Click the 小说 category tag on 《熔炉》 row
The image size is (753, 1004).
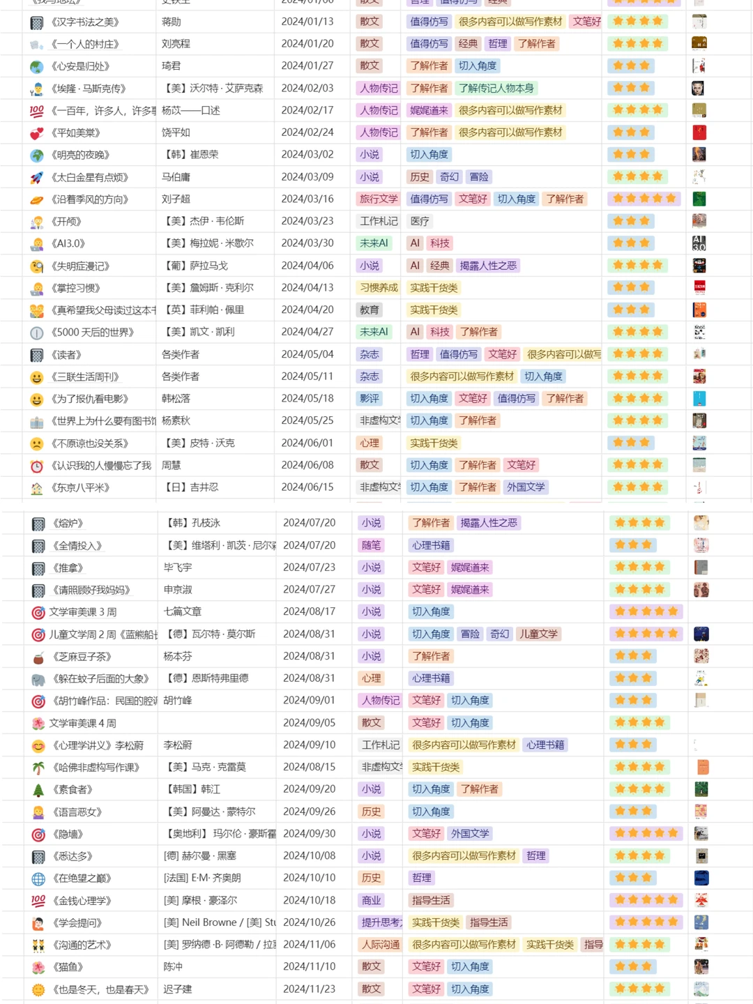tap(370, 522)
